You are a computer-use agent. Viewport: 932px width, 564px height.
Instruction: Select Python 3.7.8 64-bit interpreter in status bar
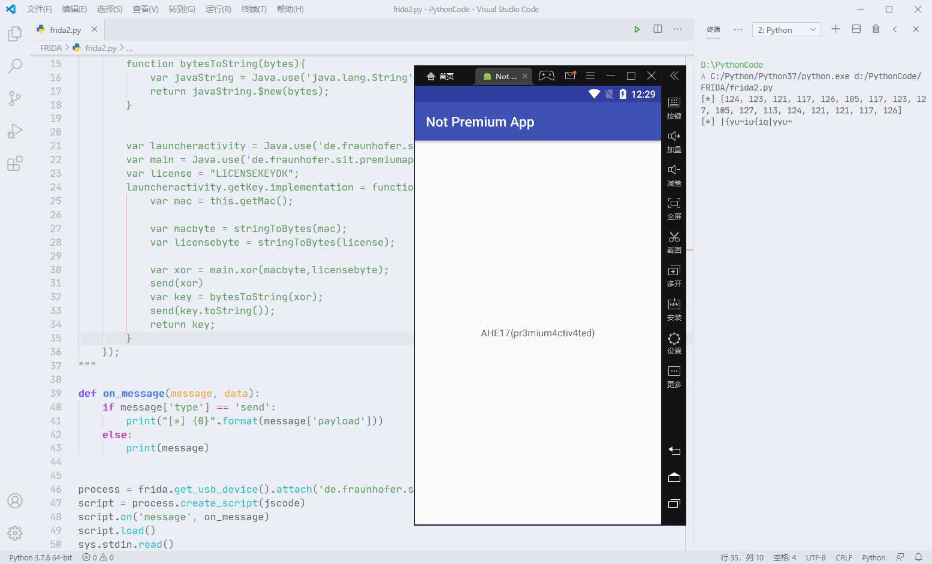coord(41,557)
